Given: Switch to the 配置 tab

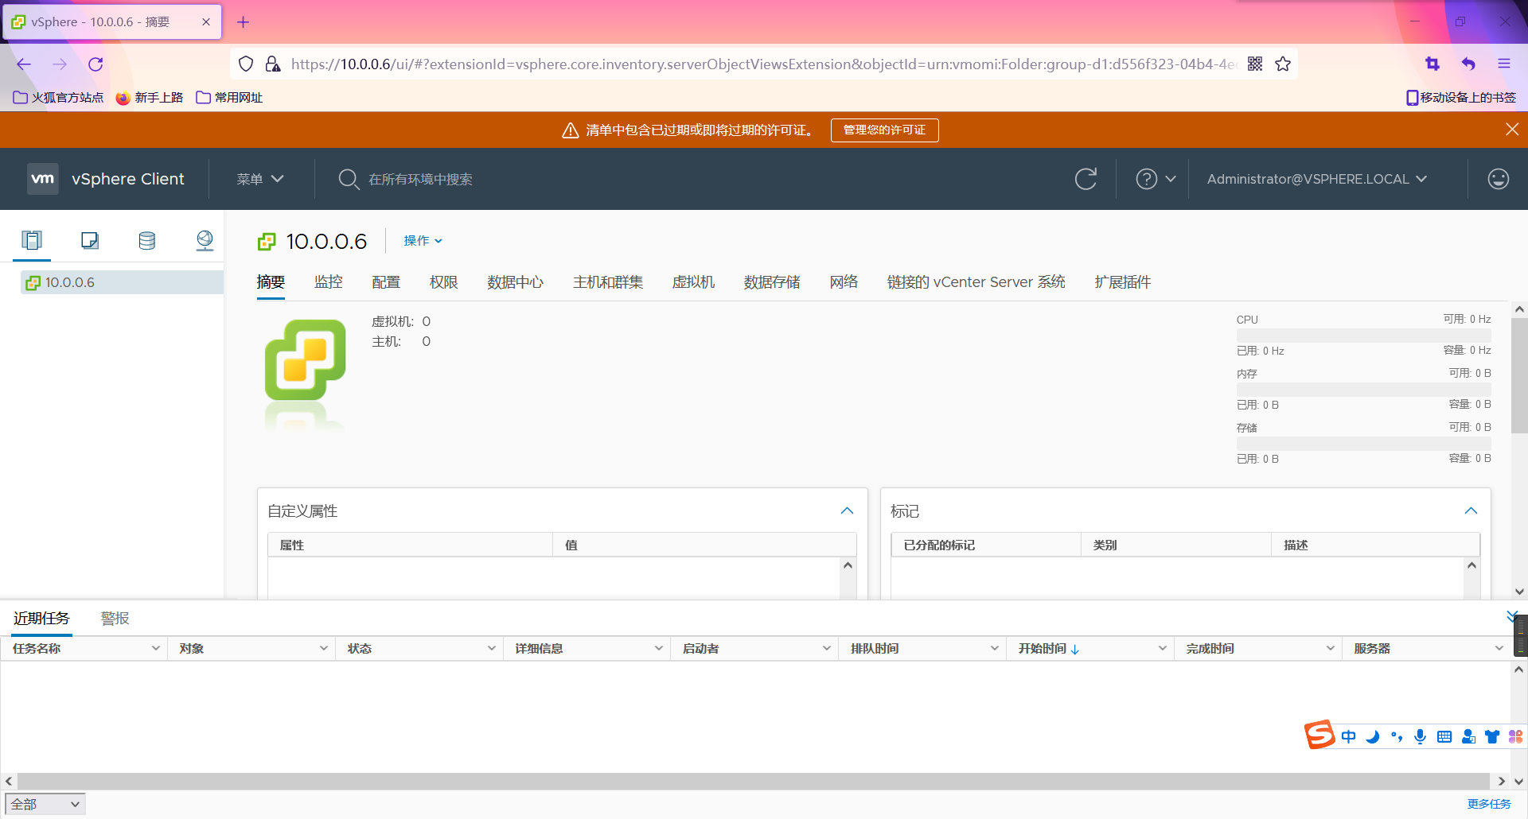Looking at the screenshot, I should 386,282.
